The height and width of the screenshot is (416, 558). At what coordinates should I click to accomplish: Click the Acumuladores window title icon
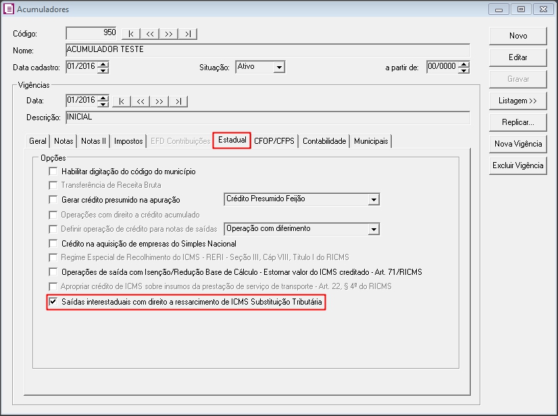click(x=9, y=9)
